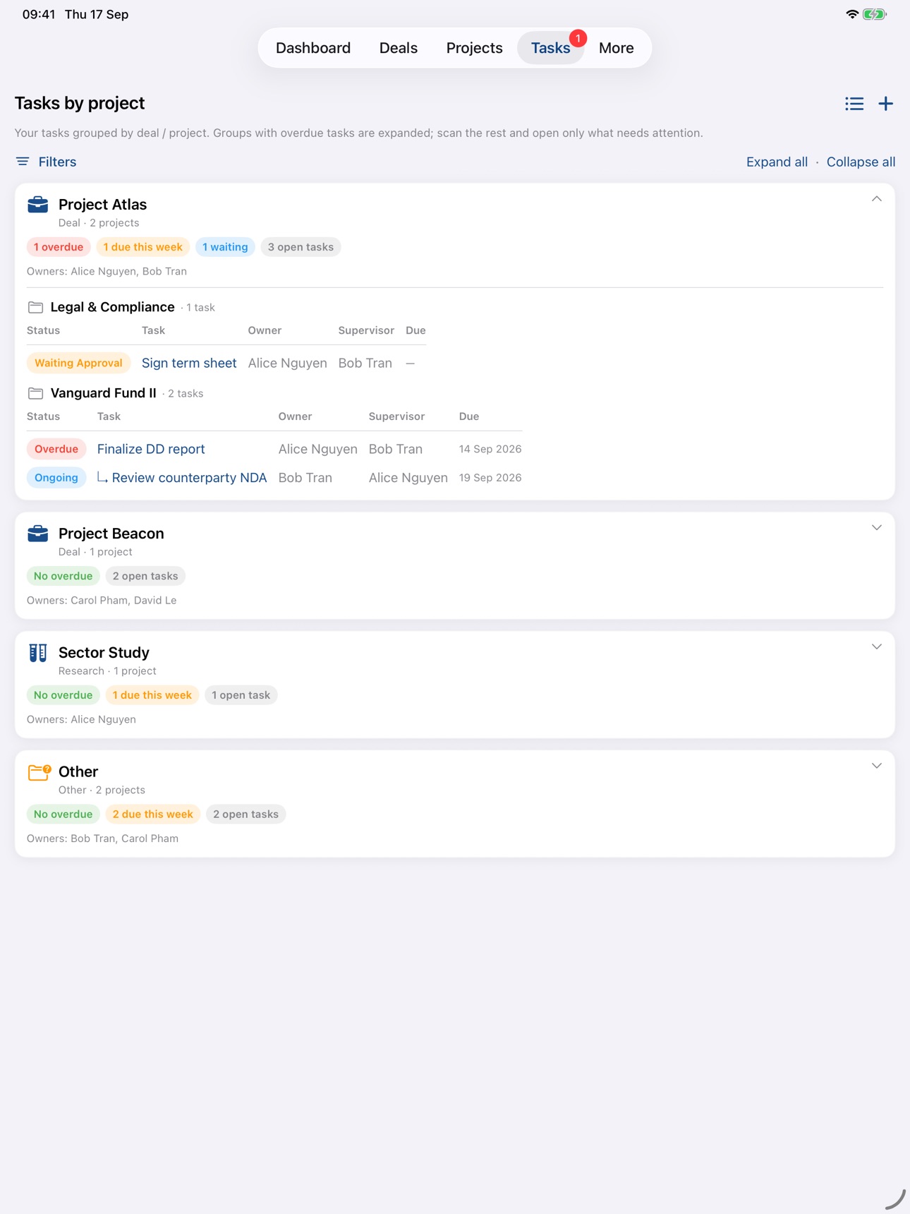Image resolution: width=910 pixels, height=1214 pixels.
Task: Click the Project Beacon briefcase icon
Action: coord(38,534)
